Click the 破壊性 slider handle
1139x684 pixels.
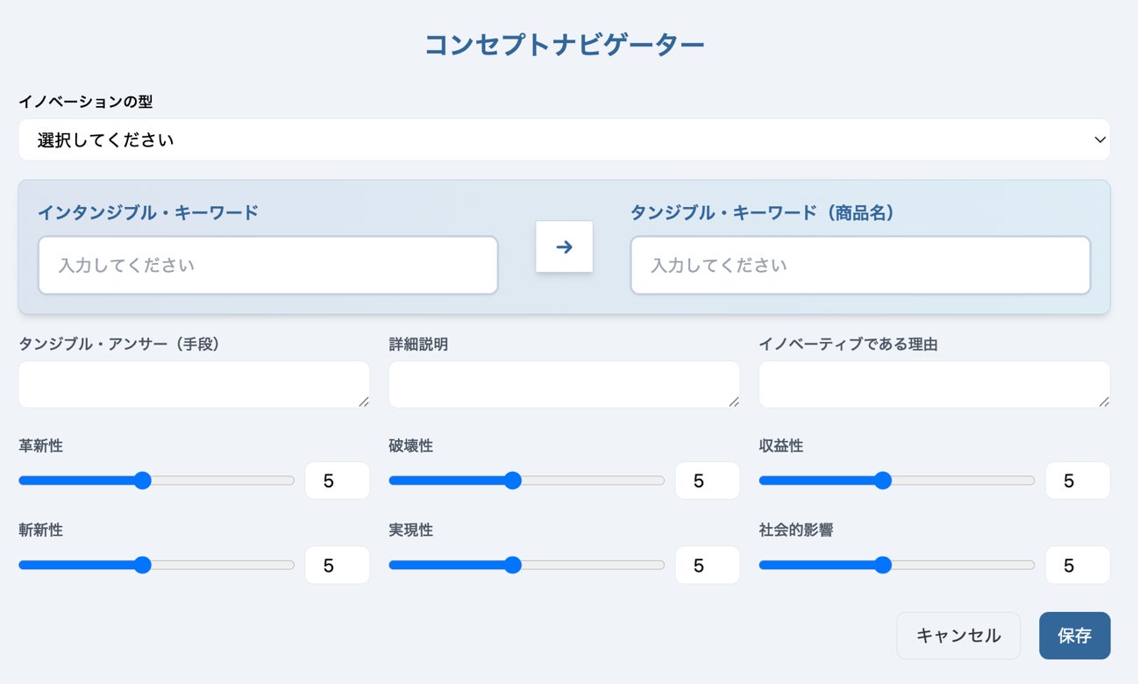513,481
